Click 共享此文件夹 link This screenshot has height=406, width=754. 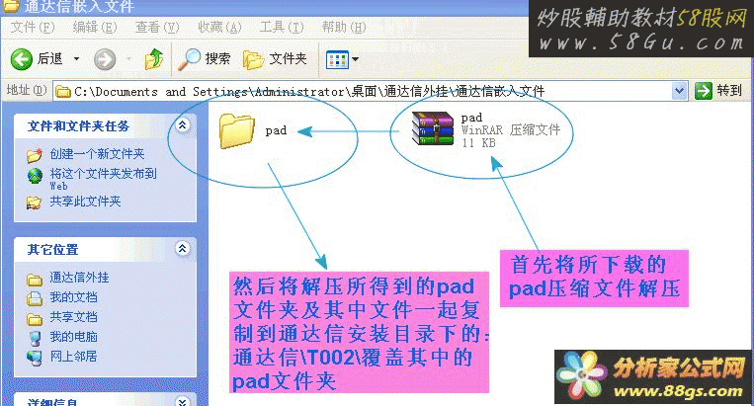pyautogui.click(x=86, y=202)
